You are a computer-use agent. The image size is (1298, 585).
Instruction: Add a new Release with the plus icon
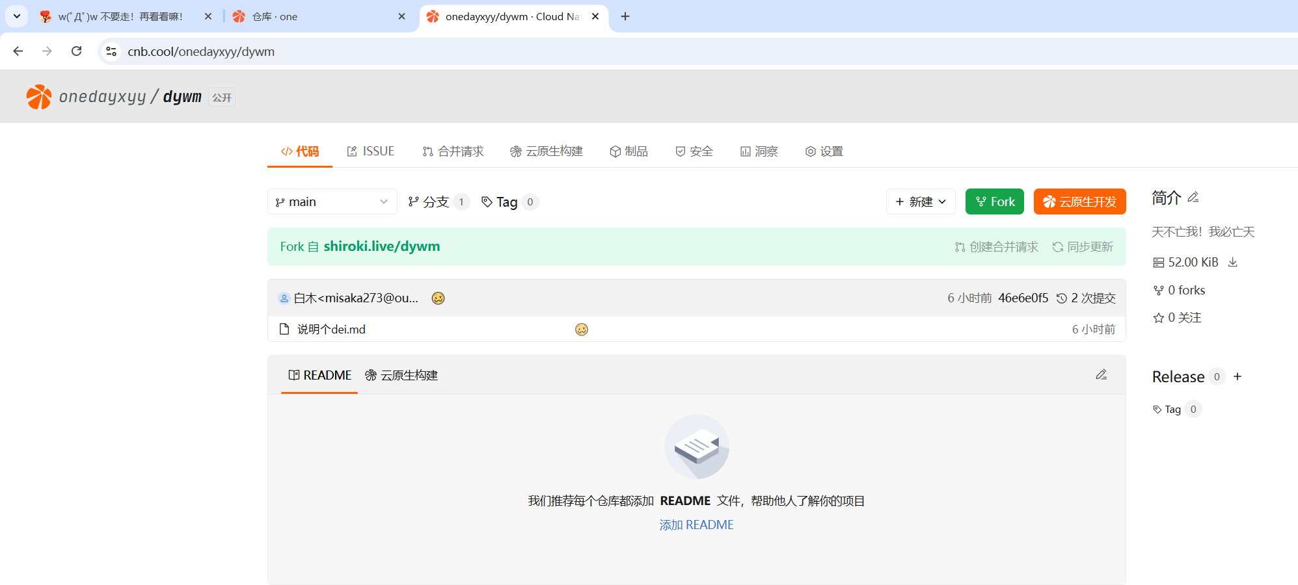1237,376
